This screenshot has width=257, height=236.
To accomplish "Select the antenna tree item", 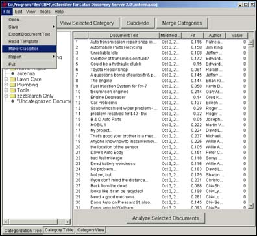I will [x=26, y=73].
